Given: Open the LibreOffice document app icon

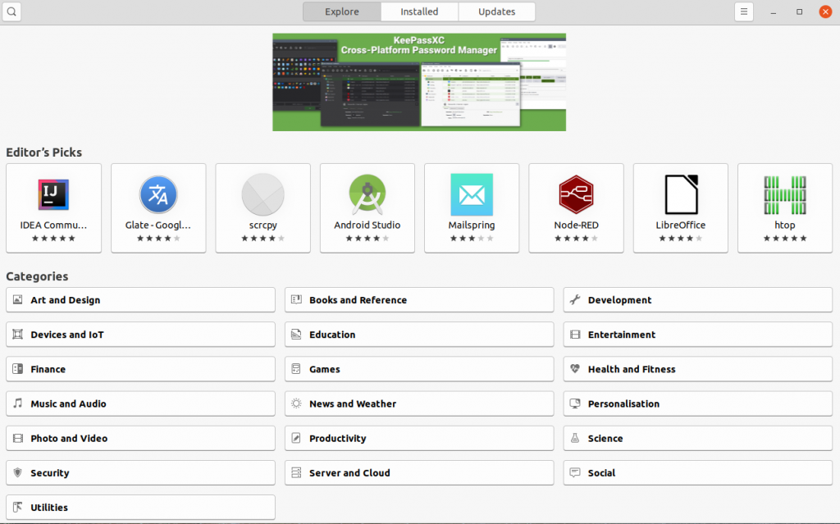Looking at the screenshot, I should click(681, 194).
